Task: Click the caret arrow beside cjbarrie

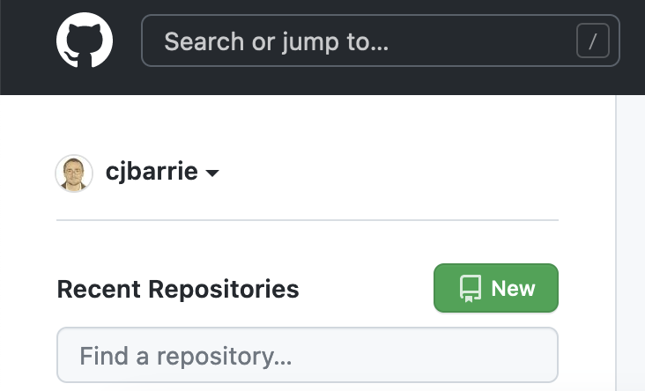Action: (x=212, y=173)
